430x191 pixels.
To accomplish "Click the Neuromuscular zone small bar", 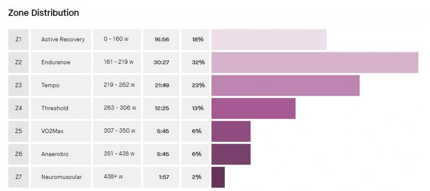I will pyautogui.click(x=218, y=177).
